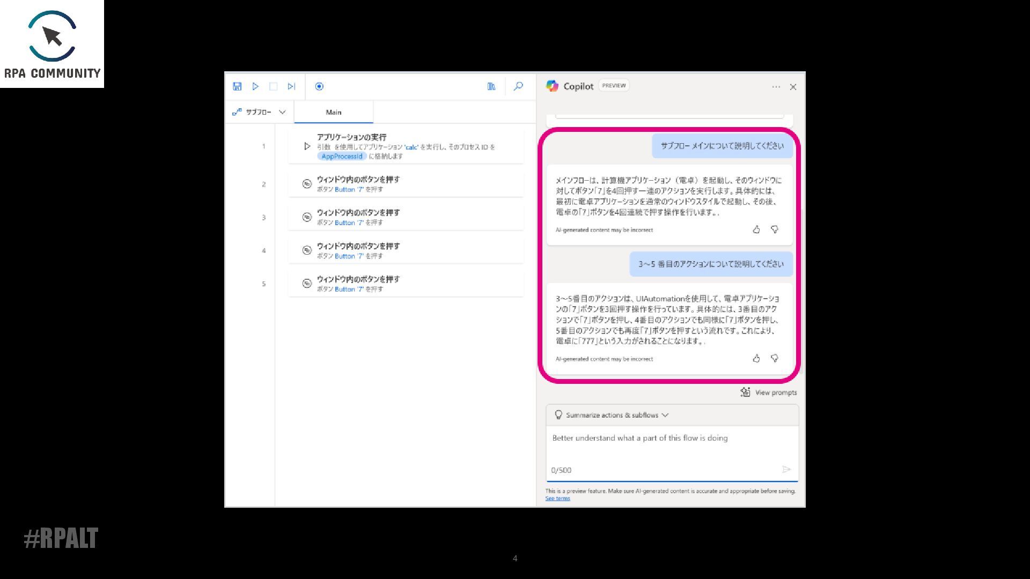This screenshot has height=579, width=1030.
Task: Select the Main tab
Action: click(x=333, y=112)
